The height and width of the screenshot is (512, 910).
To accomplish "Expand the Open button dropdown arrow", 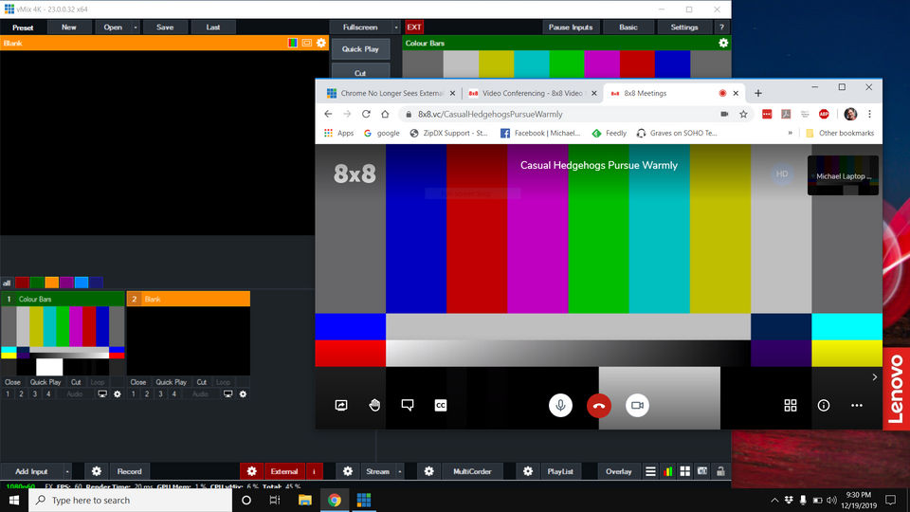I will point(136,27).
